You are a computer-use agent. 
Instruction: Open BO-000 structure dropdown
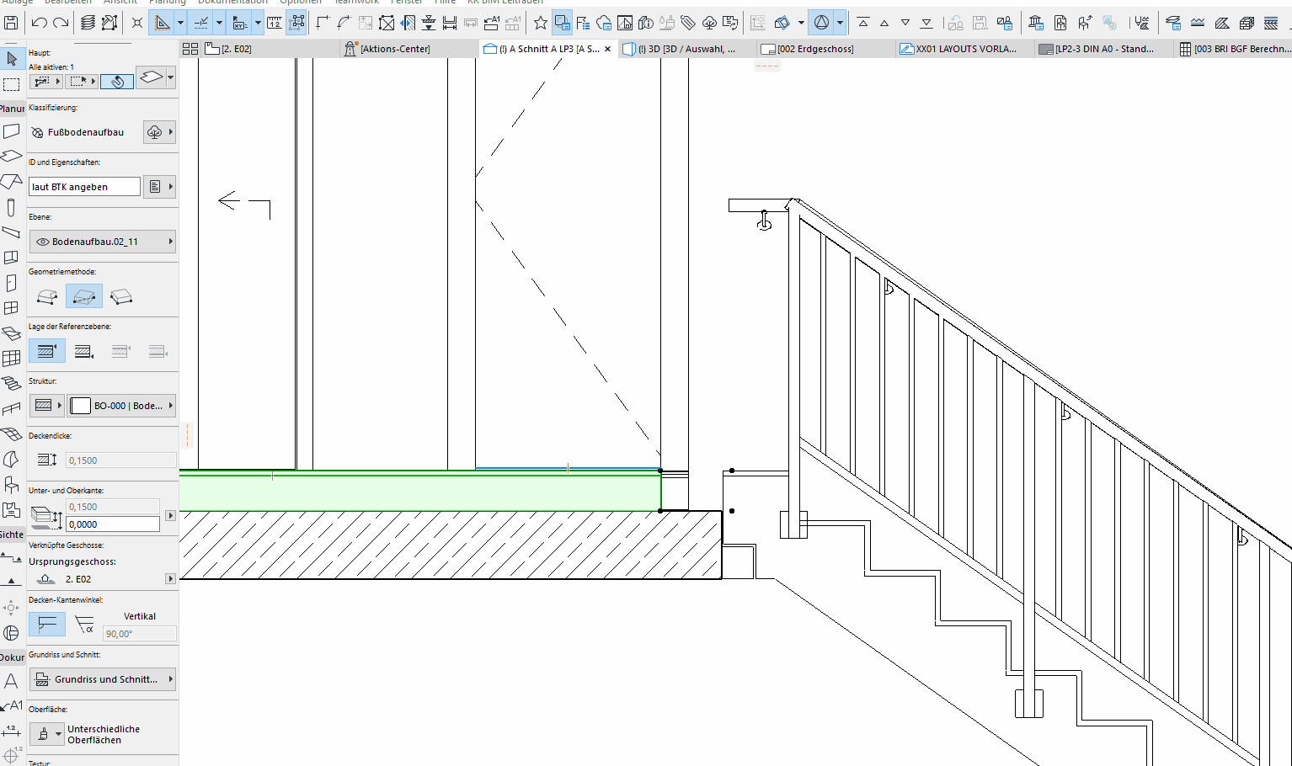coord(121,406)
